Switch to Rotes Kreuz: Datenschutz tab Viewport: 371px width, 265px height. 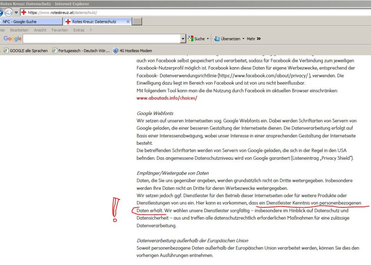tap(97, 21)
